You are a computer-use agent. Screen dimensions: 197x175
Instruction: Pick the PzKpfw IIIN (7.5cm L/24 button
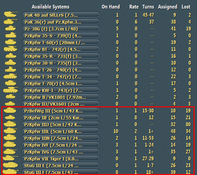(61, 138)
